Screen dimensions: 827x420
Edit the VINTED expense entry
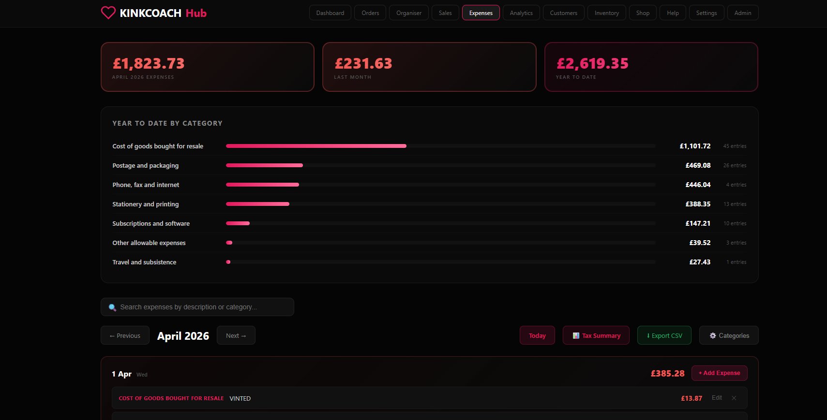pos(717,398)
